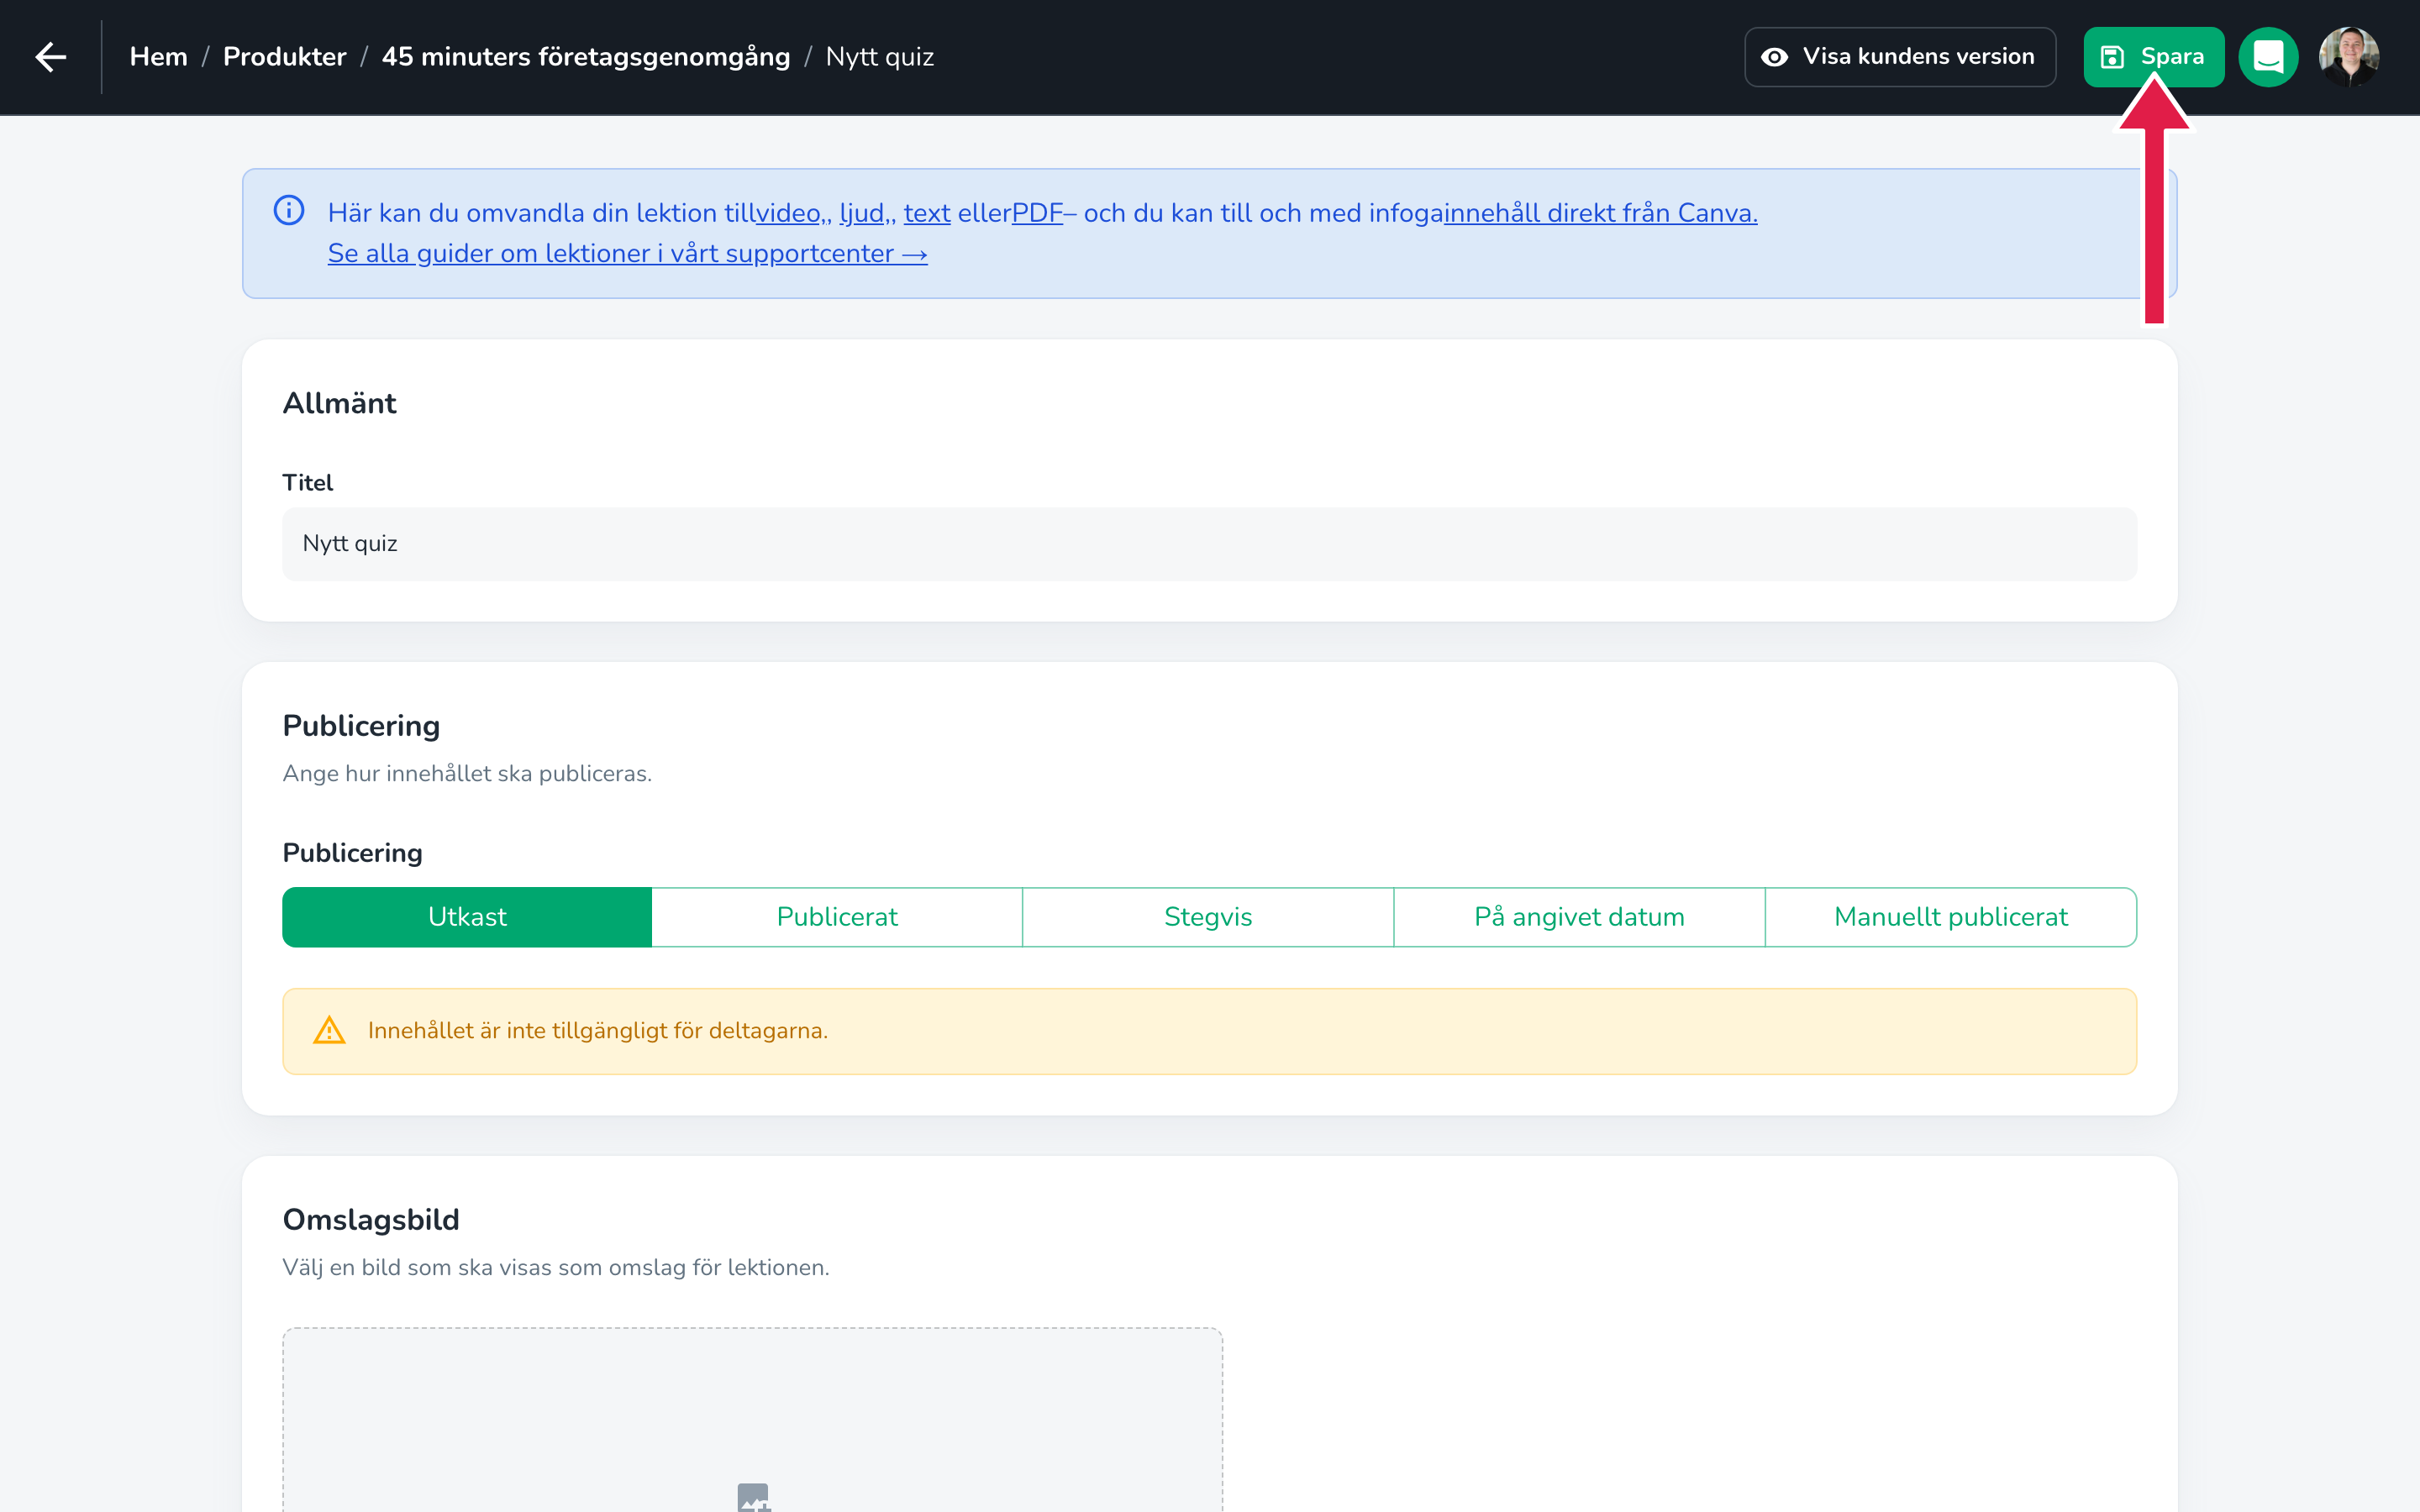The height and width of the screenshot is (1512, 2420).
Task: Open the user profile avatar
Action: (2349, 57)
